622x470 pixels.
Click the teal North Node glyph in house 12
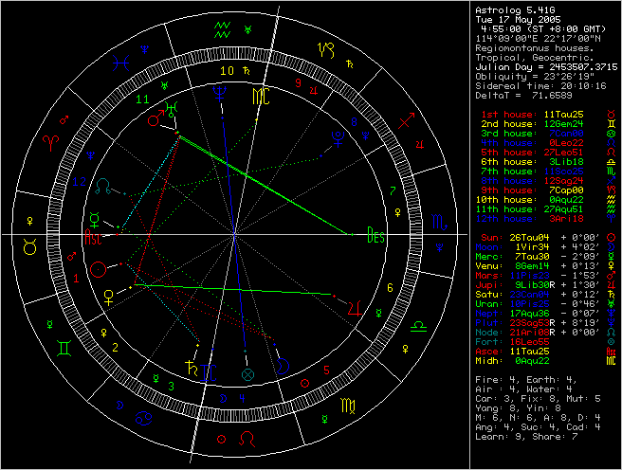pyautogui.click(x=103, y=187)
